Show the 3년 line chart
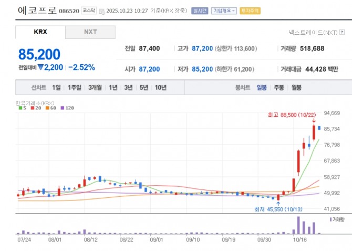352x251 pixels. 128,88
